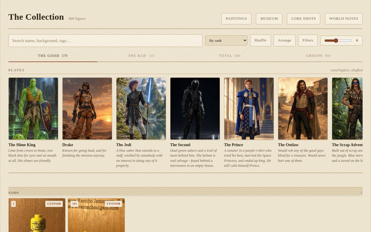Open the Filters panel
Screen dimensions: 371x232
click(308, 41)
